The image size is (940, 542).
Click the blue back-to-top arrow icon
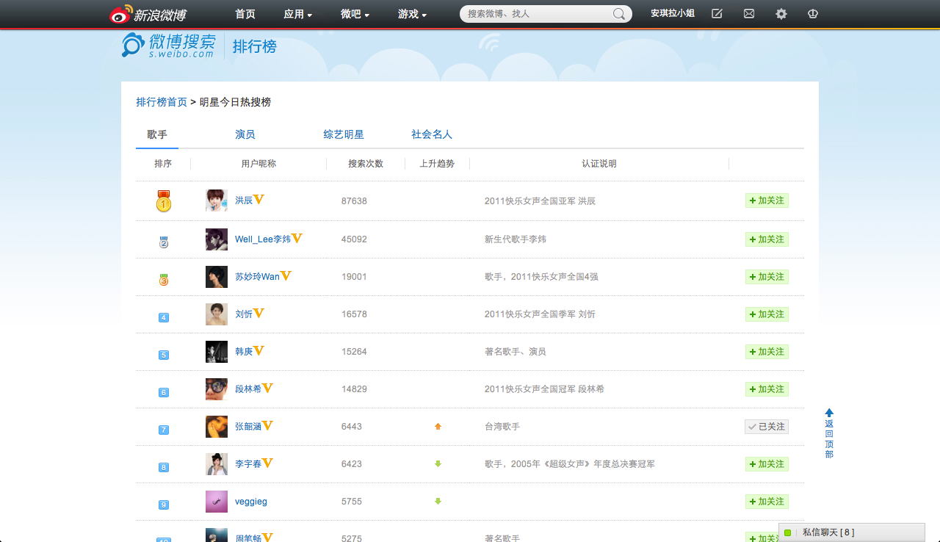[x=829, y=413]
